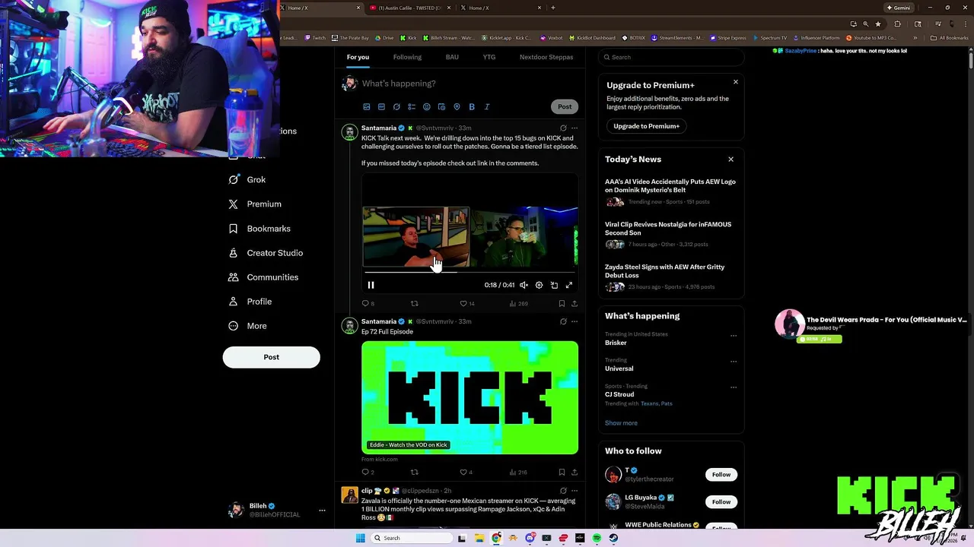Toggle italic formatting in composer
974x547 pixels.
click(487, 107)
